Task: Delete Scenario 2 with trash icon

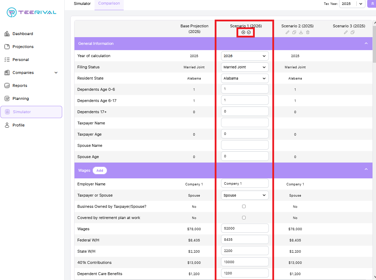Action: point(308,32)
